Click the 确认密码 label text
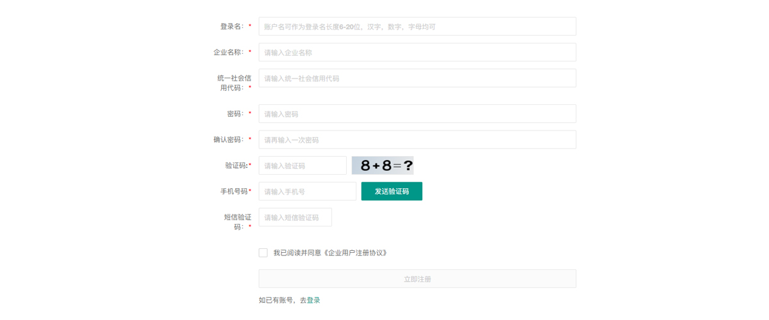 (228, 140)
